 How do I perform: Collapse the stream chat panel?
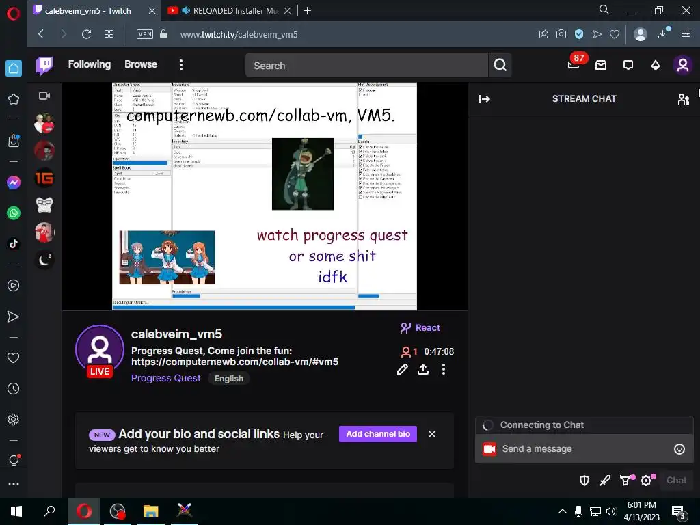[485, 99]
